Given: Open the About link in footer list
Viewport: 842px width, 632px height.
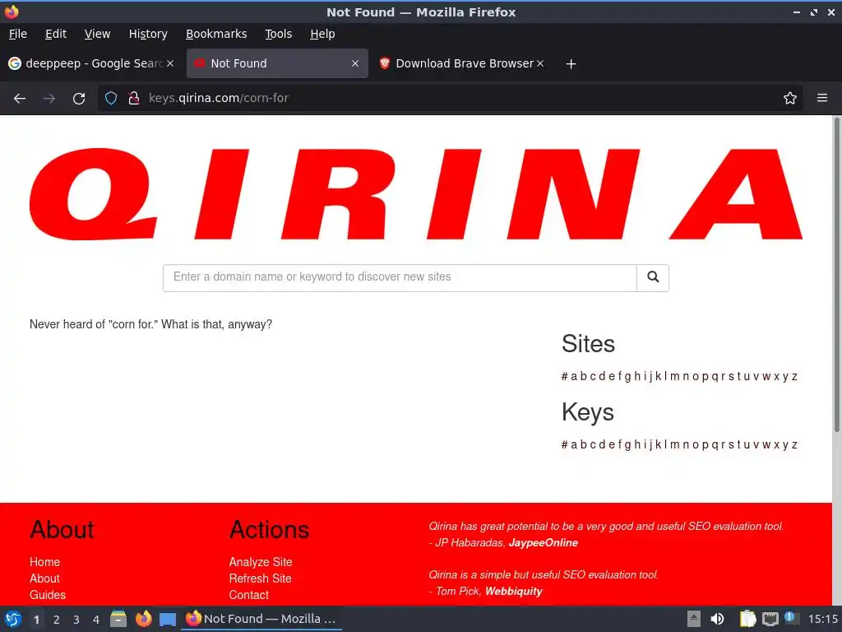Looking at the screenshot, I should pyautogui.click(x=44, y=579).
